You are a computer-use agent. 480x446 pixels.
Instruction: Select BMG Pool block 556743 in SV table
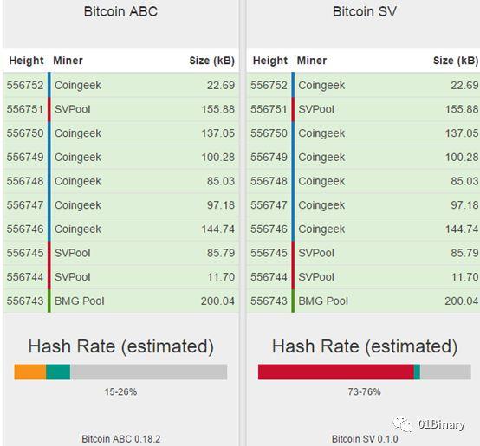363,301
